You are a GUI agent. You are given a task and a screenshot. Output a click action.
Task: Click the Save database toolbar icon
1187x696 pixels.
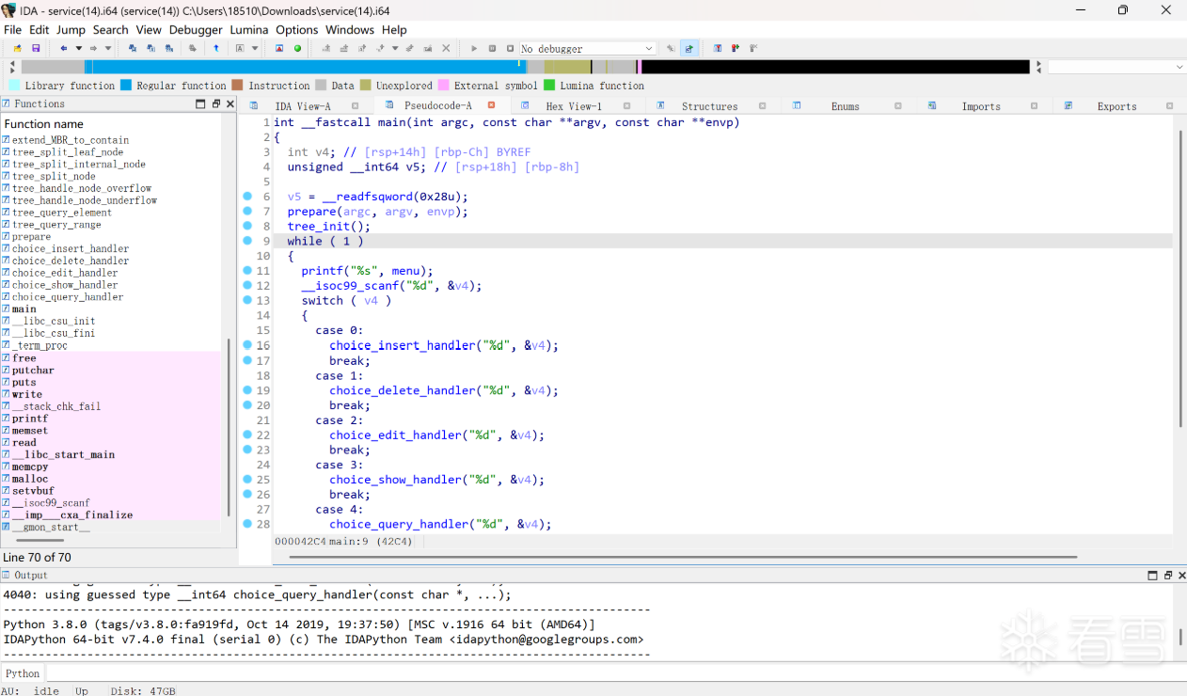(x=36, y=49)
